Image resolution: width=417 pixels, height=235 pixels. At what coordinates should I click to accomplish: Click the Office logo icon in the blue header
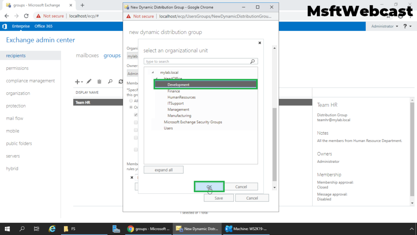tap(4, 27)
